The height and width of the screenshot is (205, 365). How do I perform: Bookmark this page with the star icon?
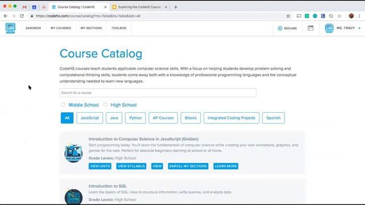point(288,16)
